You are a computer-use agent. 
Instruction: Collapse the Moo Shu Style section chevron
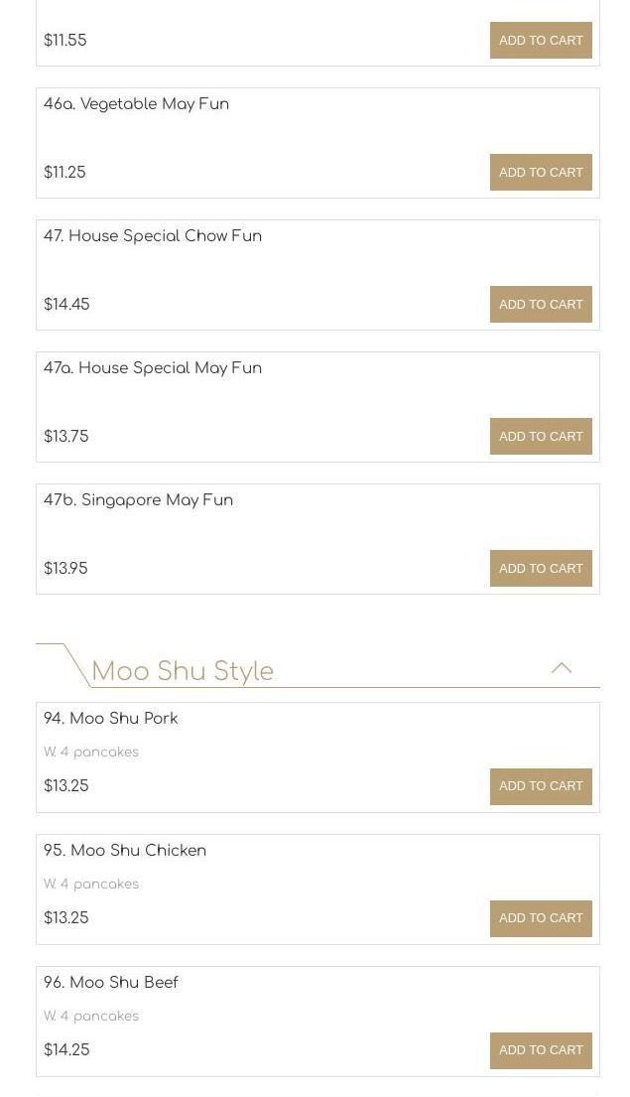click(562, 668)
